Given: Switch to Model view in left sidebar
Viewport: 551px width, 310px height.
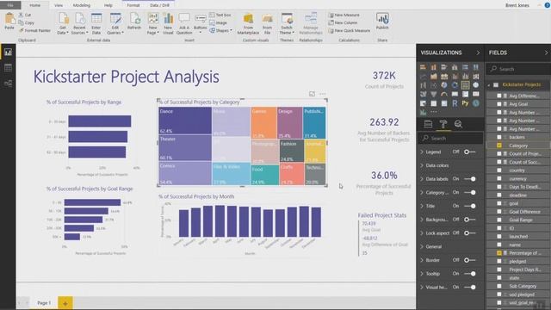Looking at the screenshot, I should click(8, 84).
